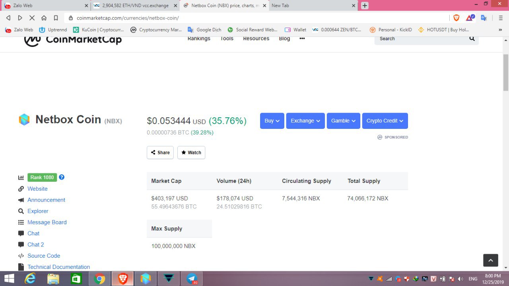Open the Windows Store from taskbar

(76, 278)
